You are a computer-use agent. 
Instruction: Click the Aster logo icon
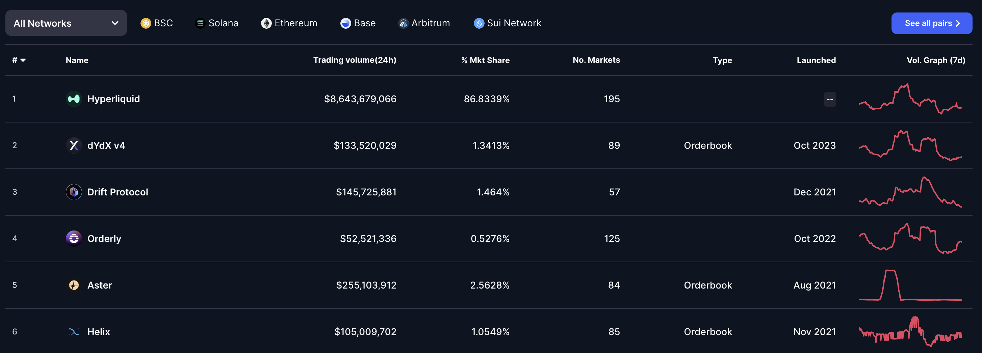point(74,285)
